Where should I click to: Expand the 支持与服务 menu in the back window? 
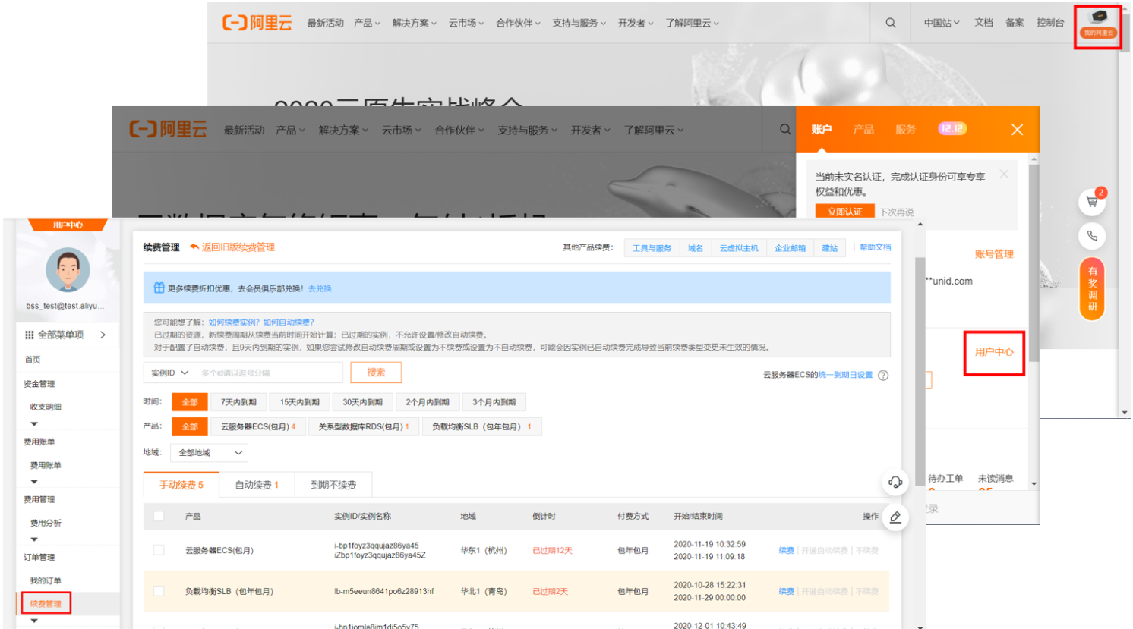pyautogui.click(x=579, y=23)
